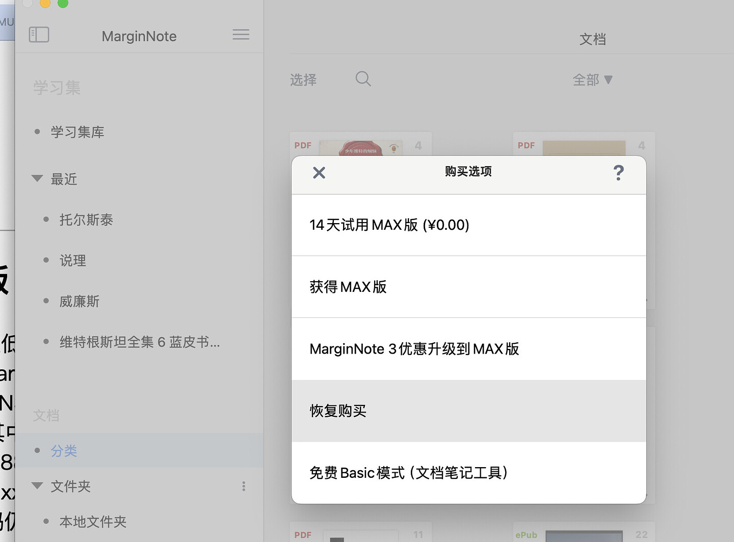Image resolution: width=734 pixels, height=542 pixels.
Task: Open the second PDF thumbnail with count 4
Action: (584, 145)
